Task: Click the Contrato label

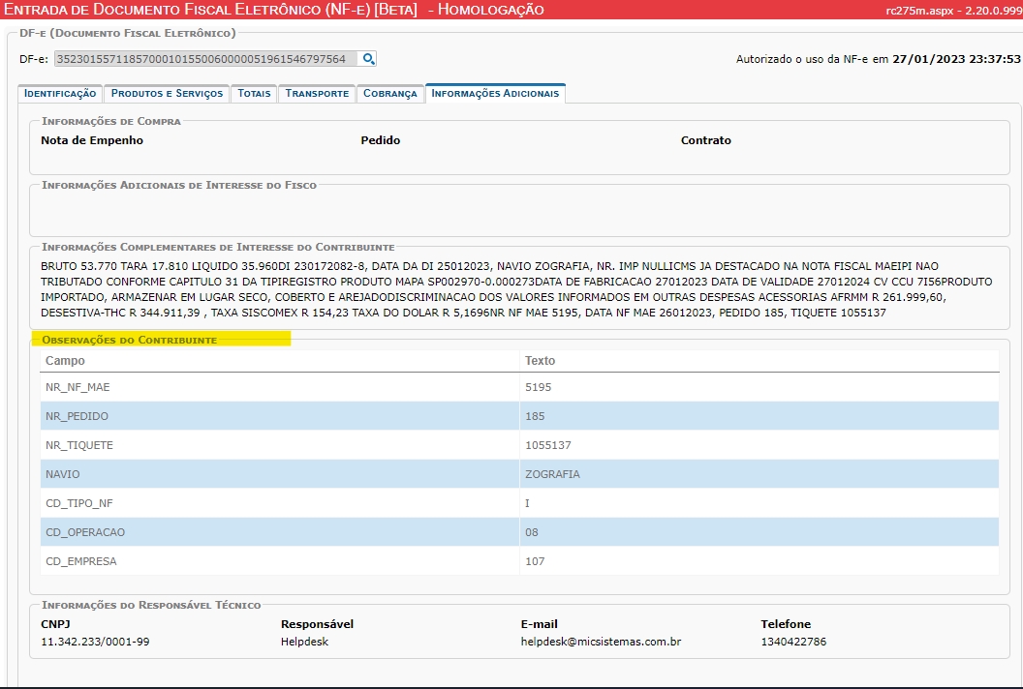Action: click(x=706, y=140)
